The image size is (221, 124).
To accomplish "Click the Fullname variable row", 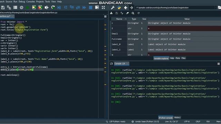I will click(x=166, y=39).
